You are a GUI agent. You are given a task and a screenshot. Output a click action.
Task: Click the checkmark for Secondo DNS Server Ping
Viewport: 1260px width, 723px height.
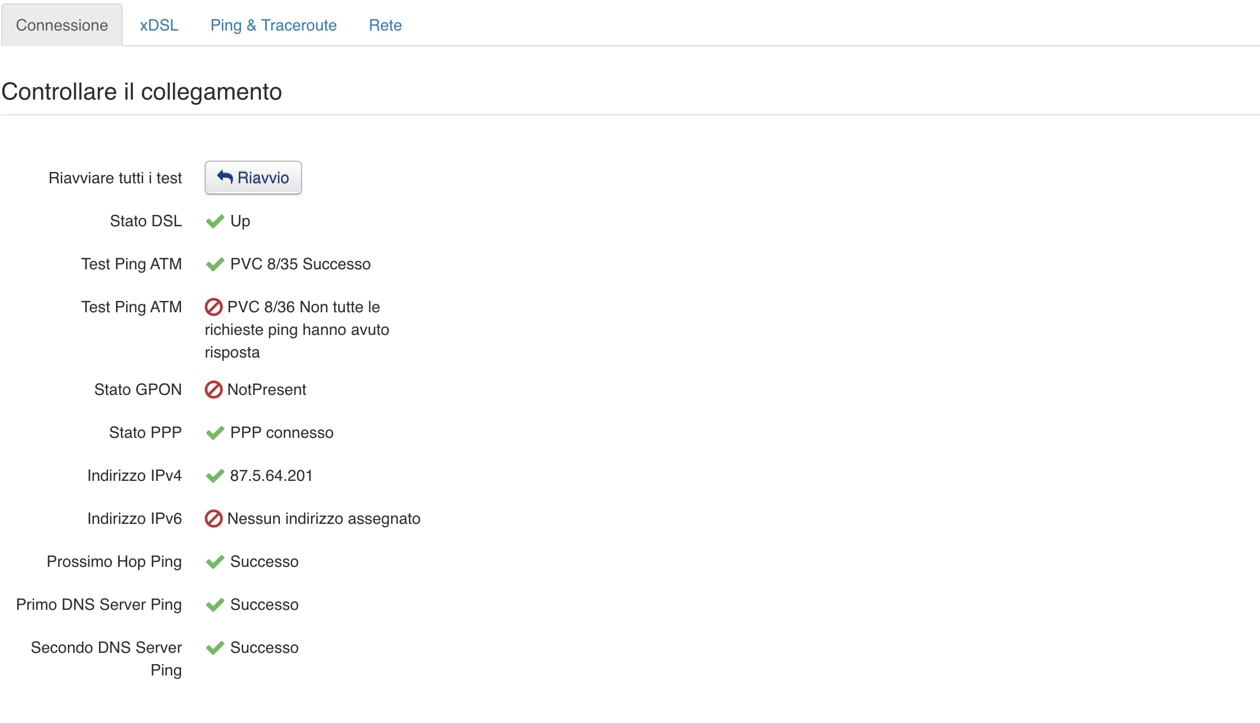click(215, 648)
